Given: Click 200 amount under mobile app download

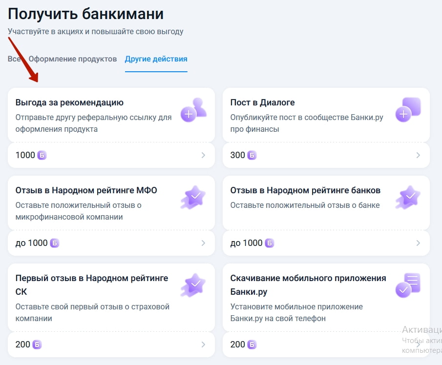Looking at the screenshot, I should pos(238,345).
